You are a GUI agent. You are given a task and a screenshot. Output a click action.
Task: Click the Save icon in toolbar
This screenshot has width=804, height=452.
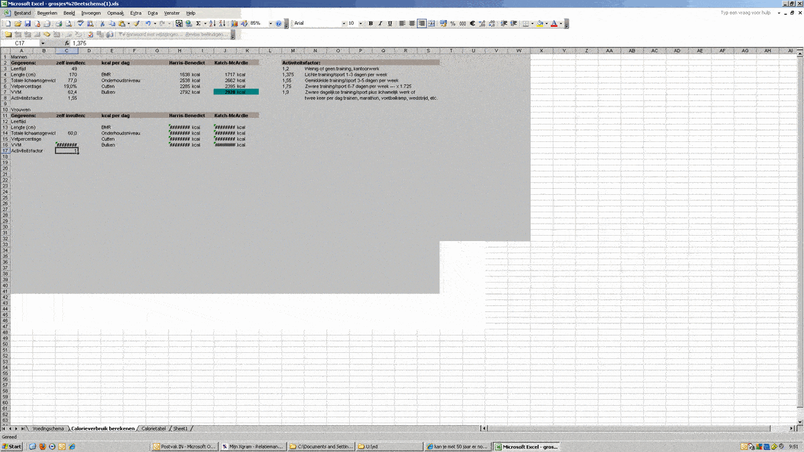[28, 23]
